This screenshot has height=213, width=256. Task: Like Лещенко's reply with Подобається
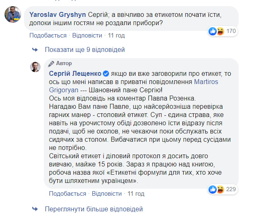tap(68, 194)
